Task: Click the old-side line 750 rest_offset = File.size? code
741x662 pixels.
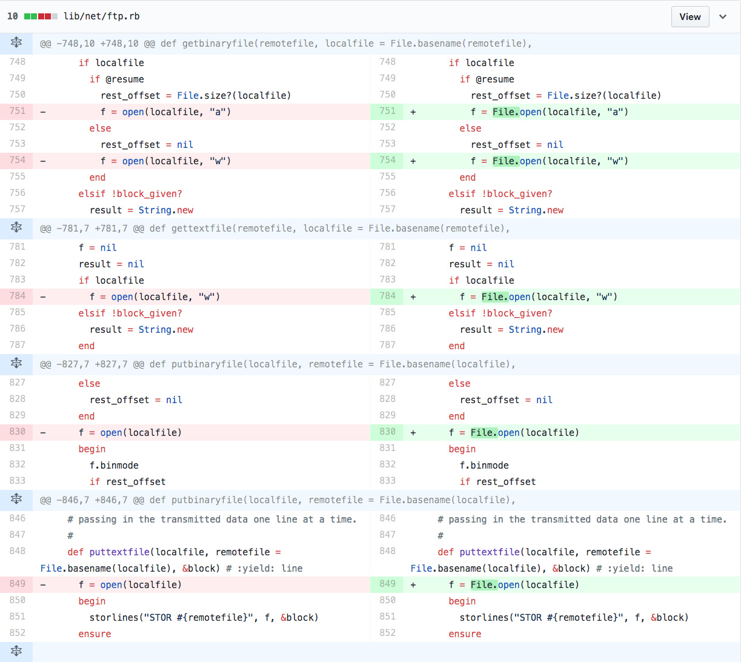Action: (x=196, y=95)
